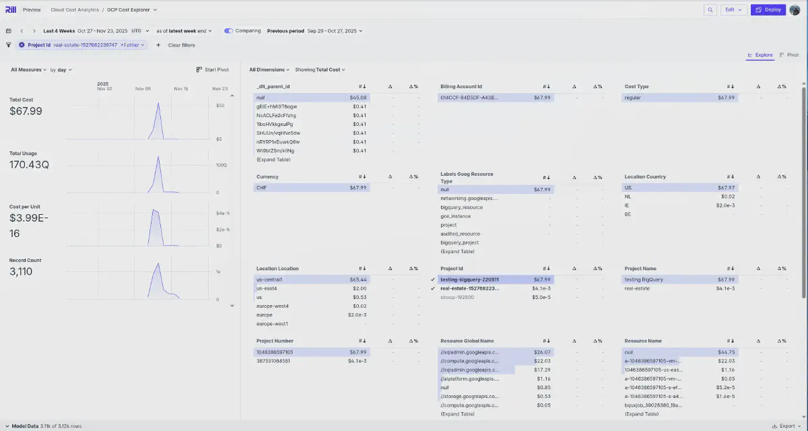808x431 pixels.
Task: Select NL in Location Country
Action: 680,197
